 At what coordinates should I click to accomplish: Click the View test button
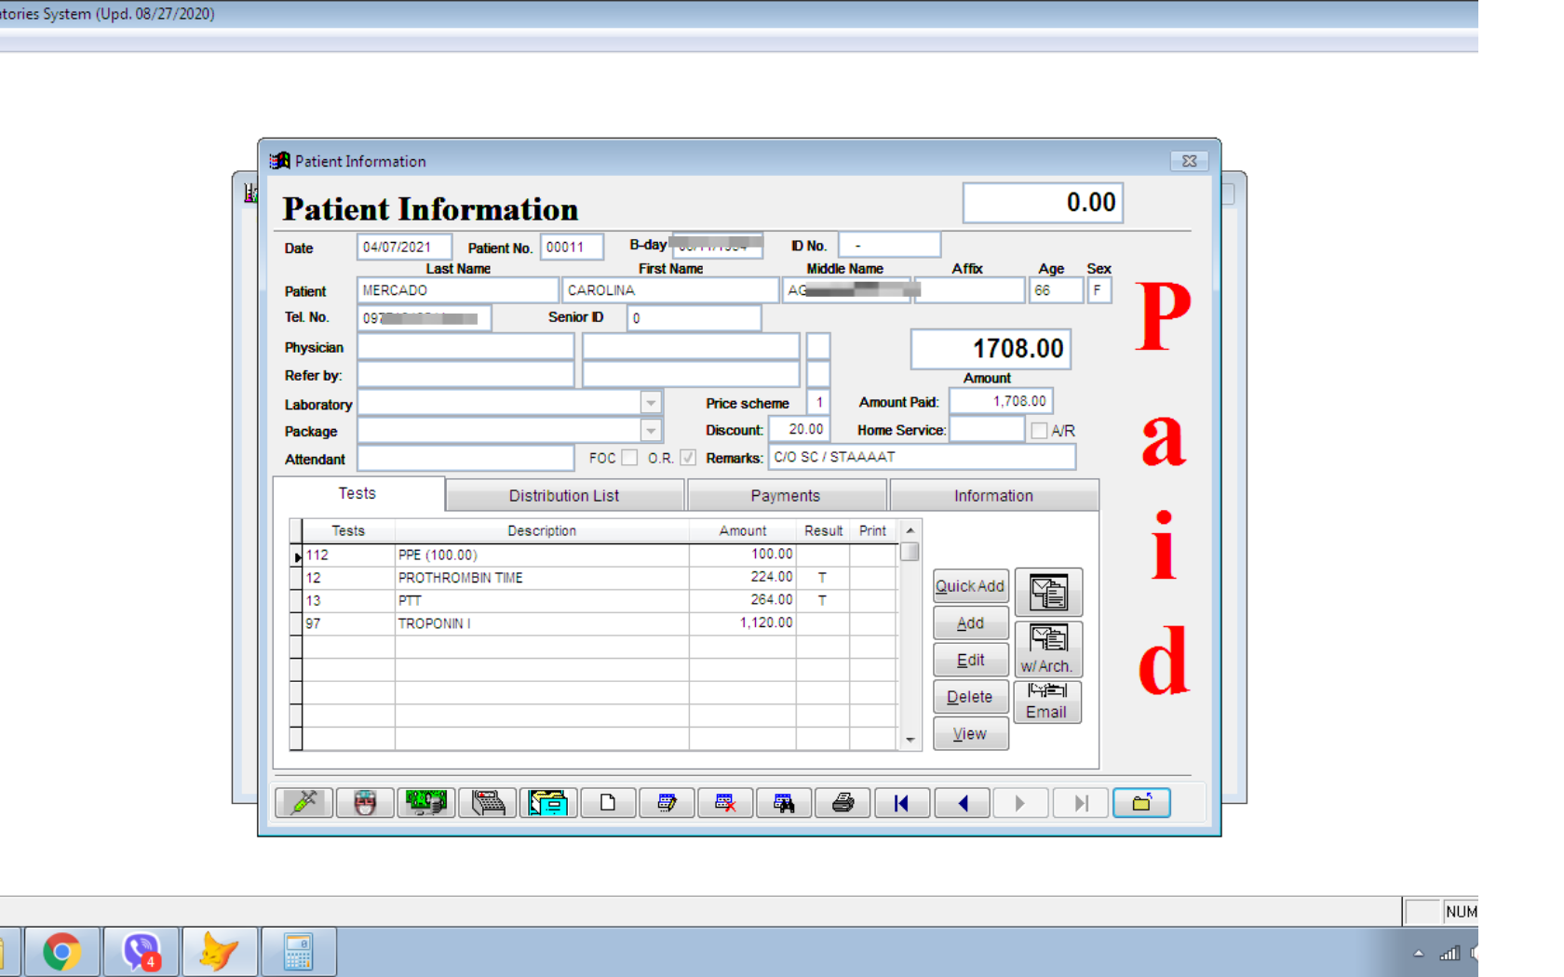tap(970, 734)
